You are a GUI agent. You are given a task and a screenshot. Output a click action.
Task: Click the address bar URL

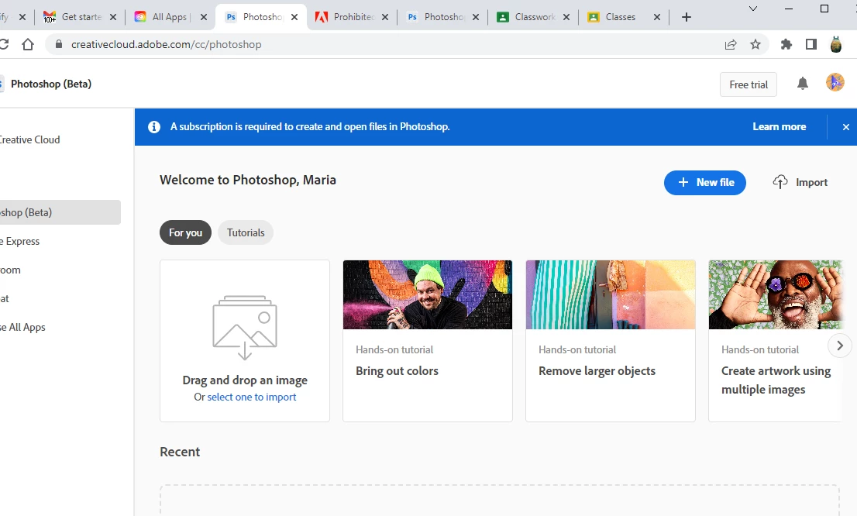[166, 44]
